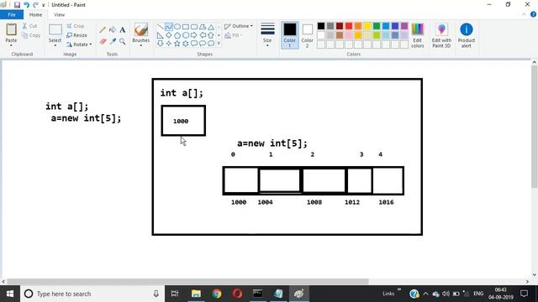Click the Redo arrow in title bar
Screen dimensions: 538x302
pos(35,5)
